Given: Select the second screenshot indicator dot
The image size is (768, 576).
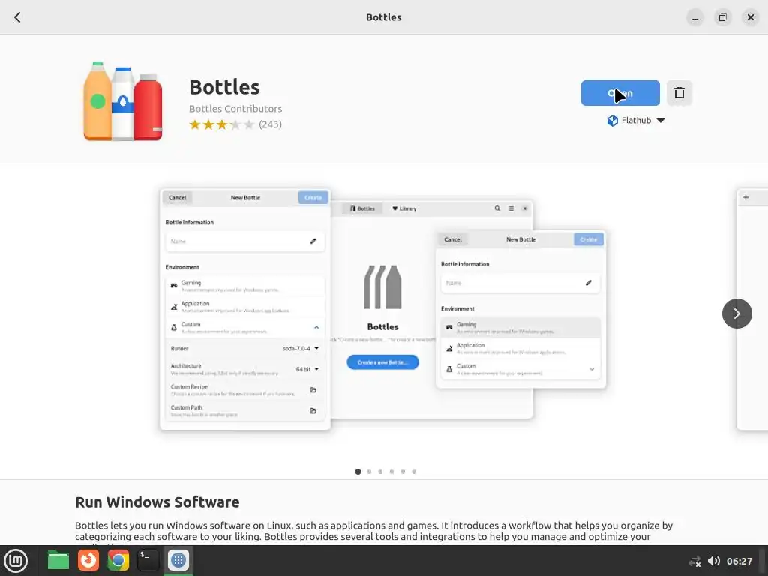Looking at the screenshot, I should (x=369, y=472).
